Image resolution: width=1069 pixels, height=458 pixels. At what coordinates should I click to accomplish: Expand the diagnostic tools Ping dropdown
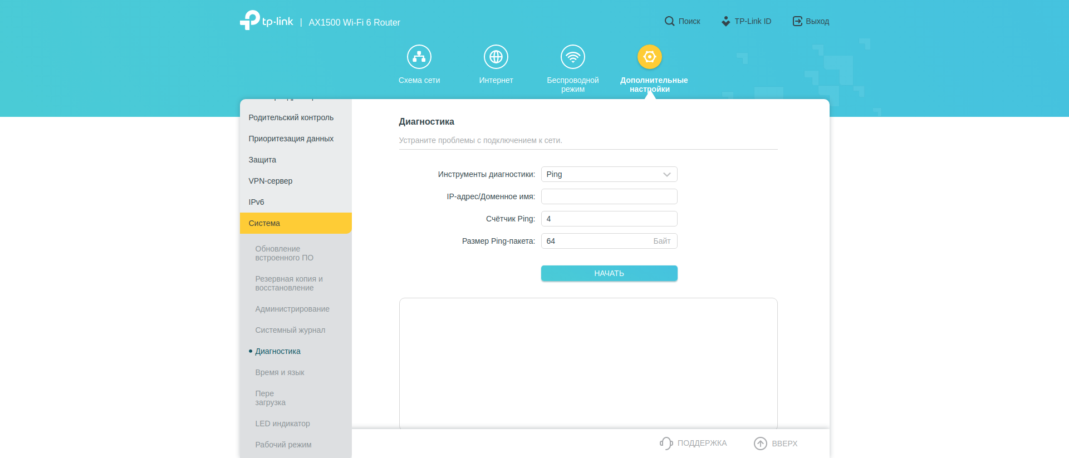coord(609,174)
